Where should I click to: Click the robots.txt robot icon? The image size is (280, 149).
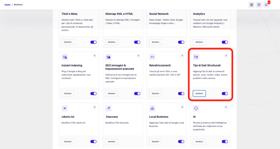pyautogui.click(x=65, y=108)
